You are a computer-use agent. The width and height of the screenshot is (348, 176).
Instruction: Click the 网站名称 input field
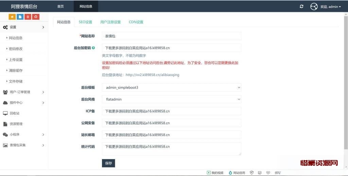[x=172, y=36]
